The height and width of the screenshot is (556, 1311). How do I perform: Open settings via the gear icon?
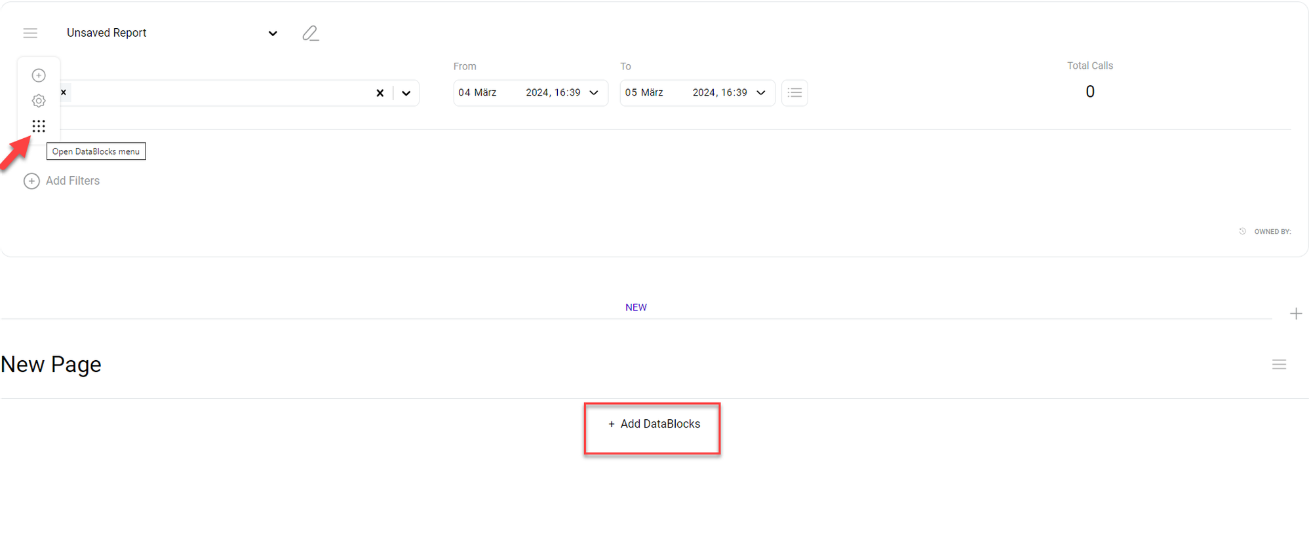39,101
